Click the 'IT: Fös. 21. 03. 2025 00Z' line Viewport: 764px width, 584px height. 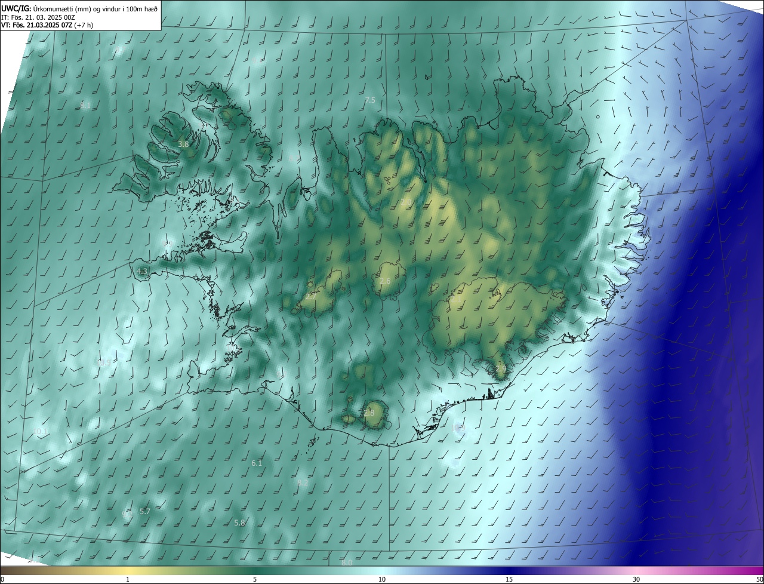pos(38,17)
